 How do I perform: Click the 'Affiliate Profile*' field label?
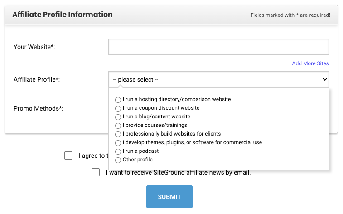[37, 79]
